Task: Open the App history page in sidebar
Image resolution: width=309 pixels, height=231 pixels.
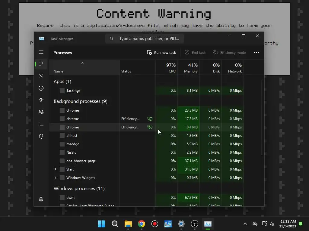Action: coord(41,88)
